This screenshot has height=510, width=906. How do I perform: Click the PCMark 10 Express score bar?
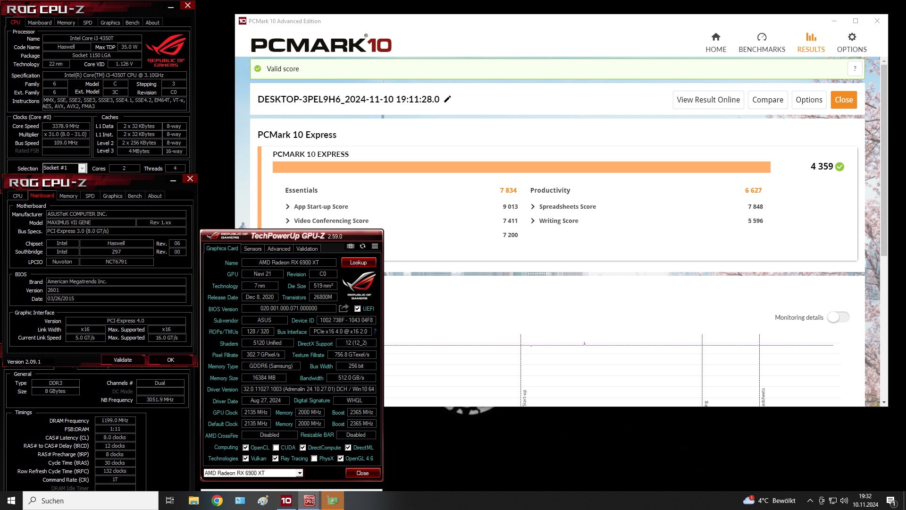521,167
